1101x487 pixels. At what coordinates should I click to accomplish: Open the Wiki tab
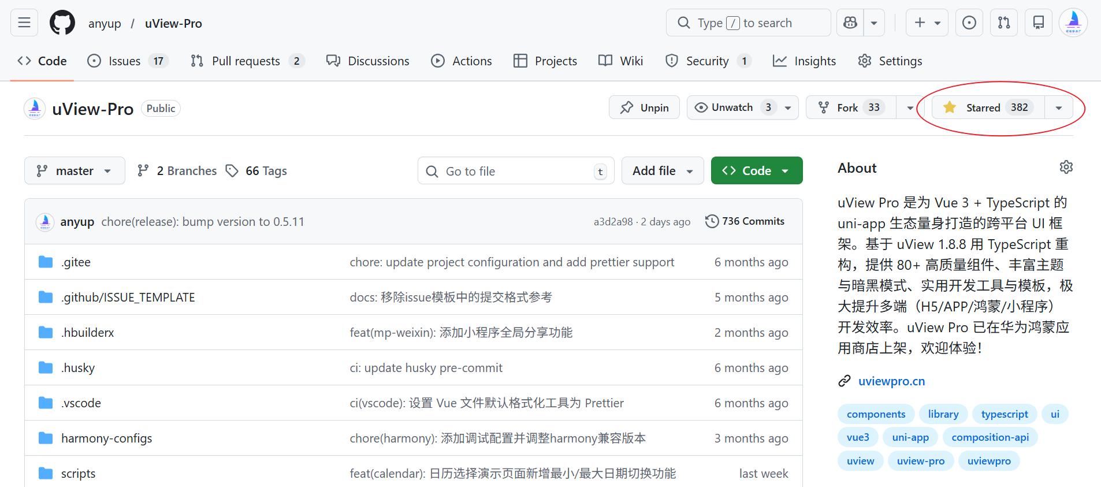point(621,61)
